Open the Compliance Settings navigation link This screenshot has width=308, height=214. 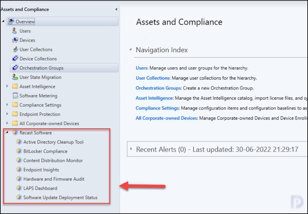click(x=158, y=108)
